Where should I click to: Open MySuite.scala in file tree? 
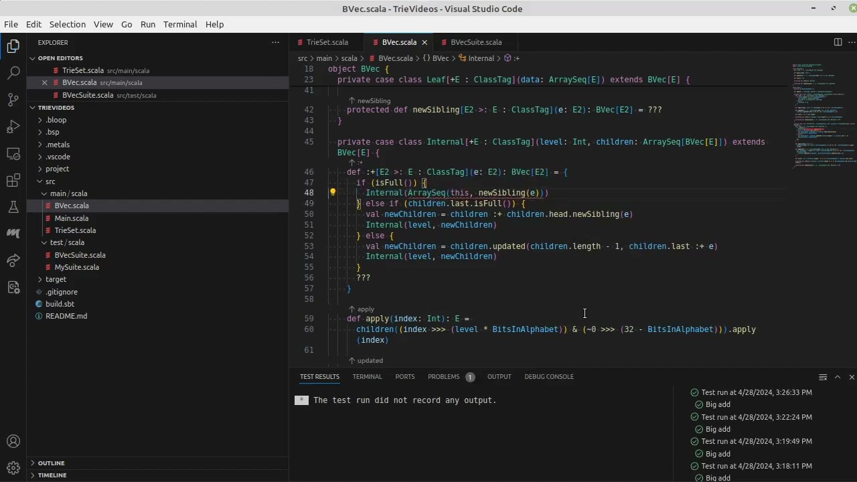(x=77, y=267)
